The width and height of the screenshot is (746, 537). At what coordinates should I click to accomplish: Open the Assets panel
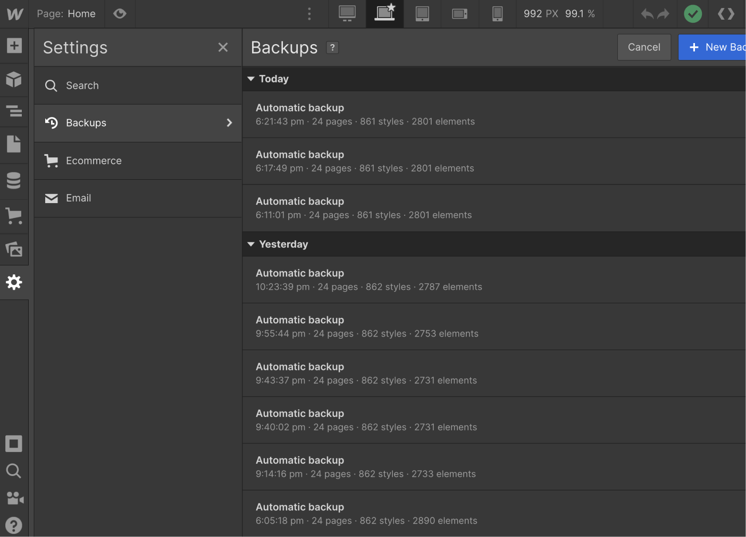tap(14, 249)
